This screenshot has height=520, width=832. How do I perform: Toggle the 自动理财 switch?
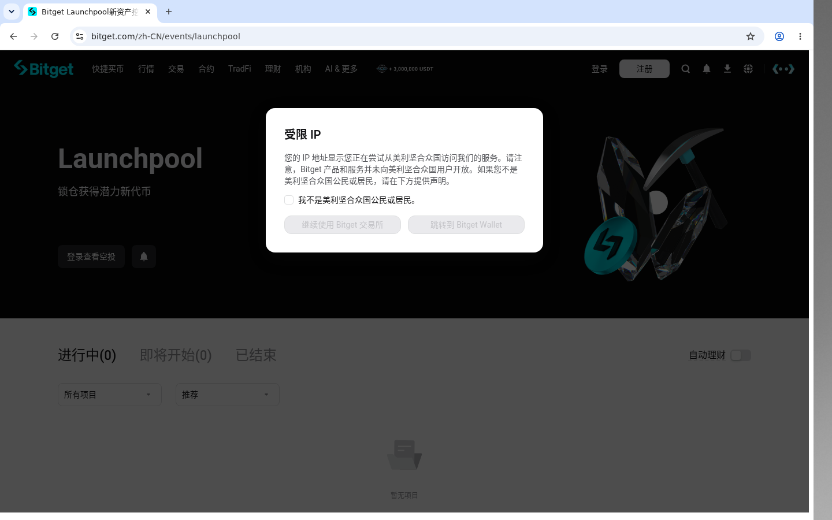coord(740,355)
